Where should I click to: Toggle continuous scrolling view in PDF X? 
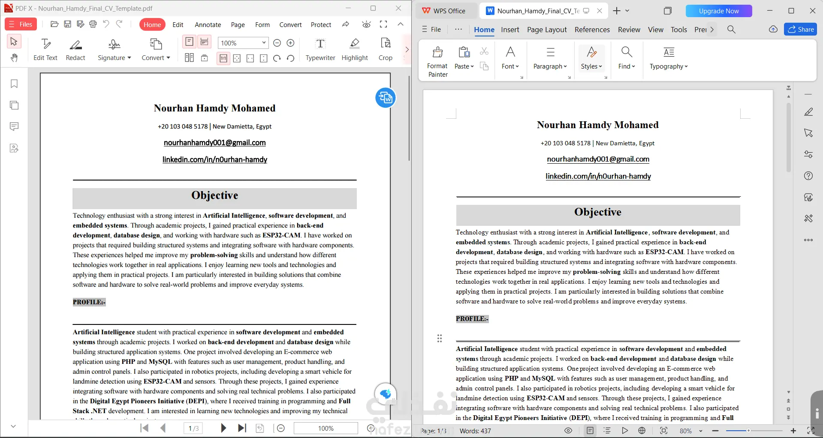click(205, 42)
